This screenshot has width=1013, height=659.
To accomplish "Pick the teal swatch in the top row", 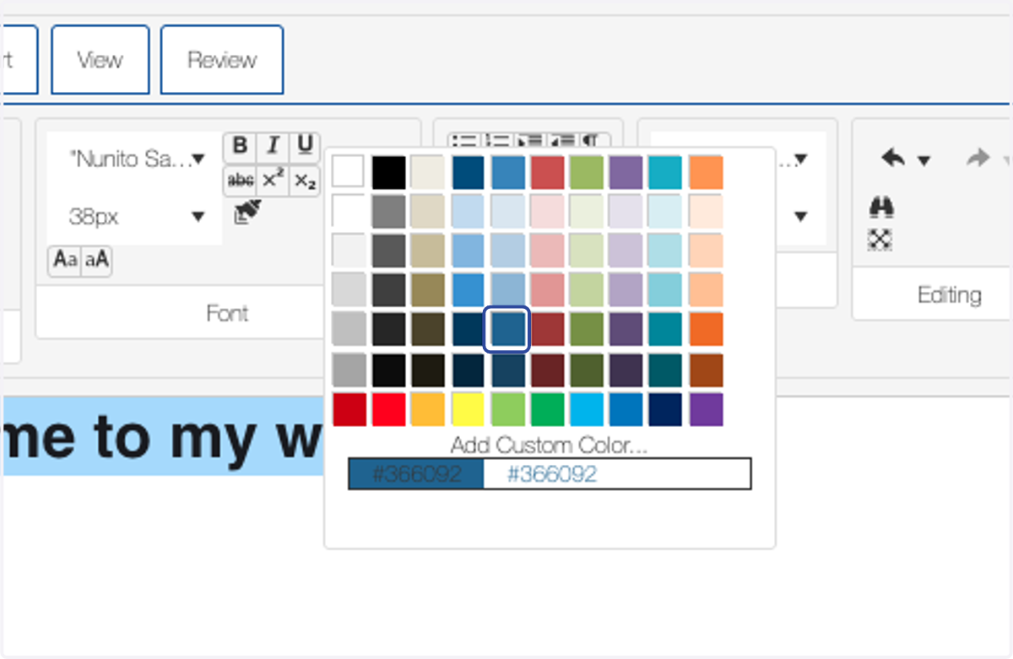I will click(x=666, y=172).
